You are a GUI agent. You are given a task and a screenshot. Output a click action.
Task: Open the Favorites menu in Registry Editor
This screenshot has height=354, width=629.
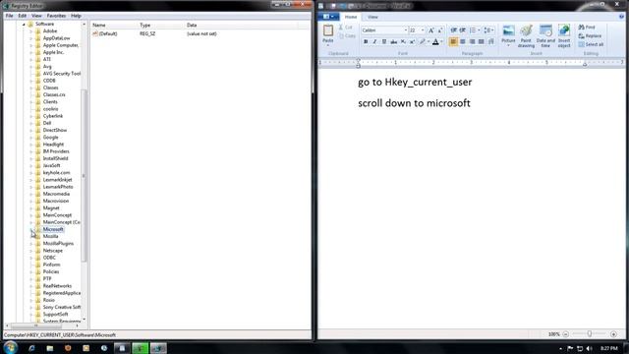pos(56,16)
